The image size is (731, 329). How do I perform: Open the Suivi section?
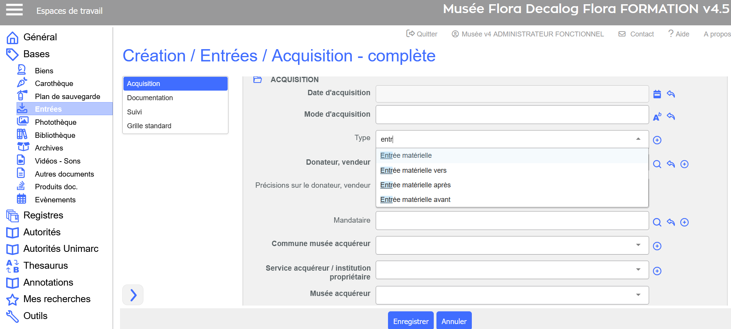[x=135, y=112]
